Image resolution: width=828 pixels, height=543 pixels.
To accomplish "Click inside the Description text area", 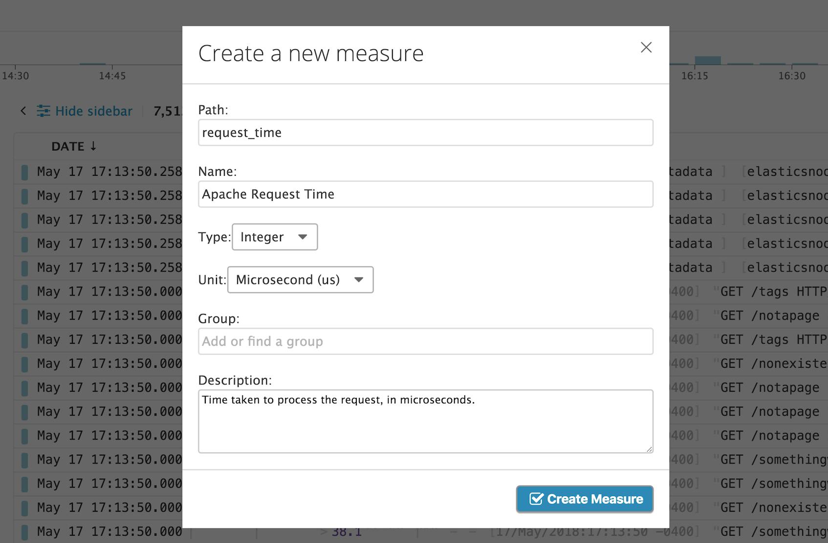I will point(425,420).
